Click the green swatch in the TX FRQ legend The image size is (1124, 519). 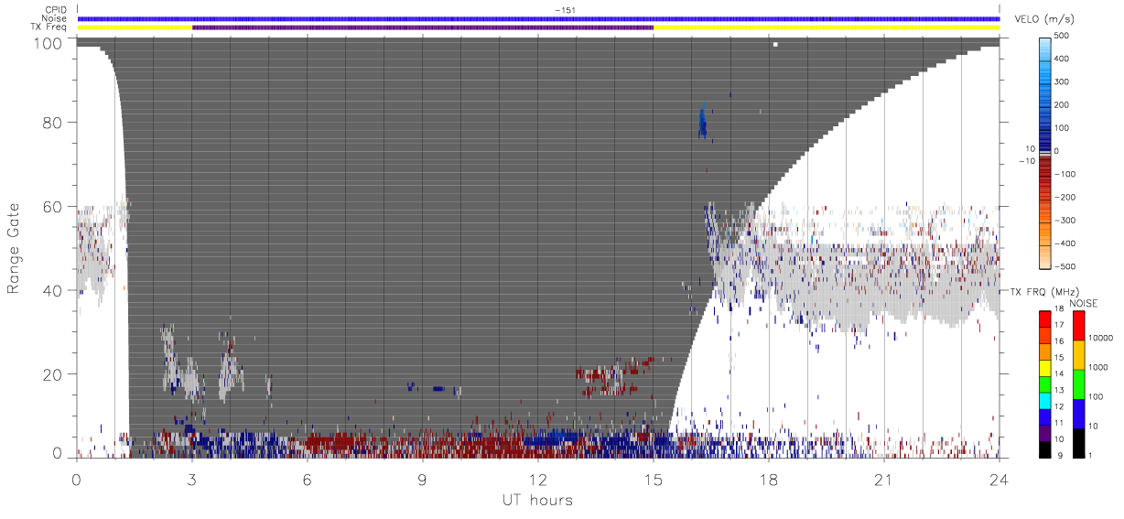(1044, 384)
